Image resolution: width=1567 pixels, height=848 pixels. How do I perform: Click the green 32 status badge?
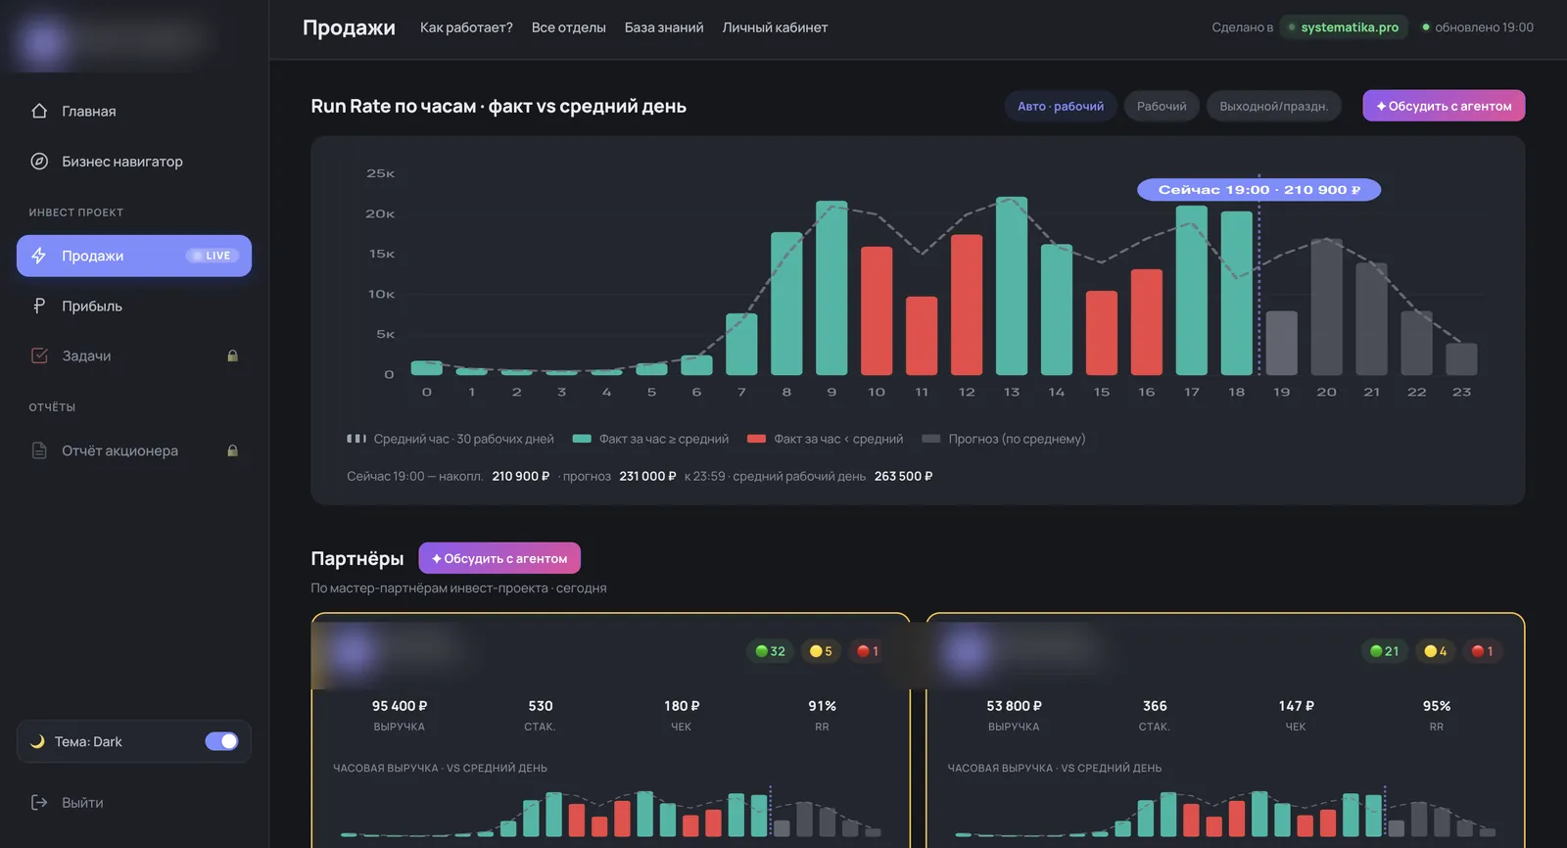[x=770, y=651]
